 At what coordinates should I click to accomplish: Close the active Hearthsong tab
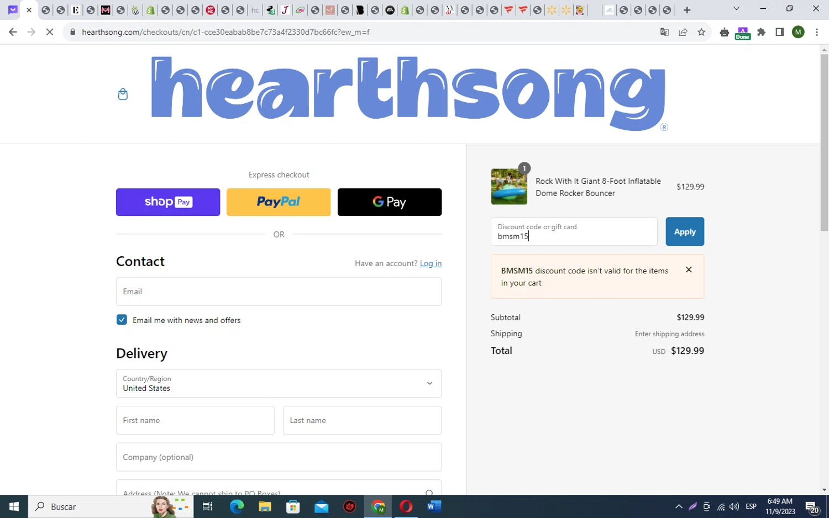pyautogui.click(x=29, y=10)
